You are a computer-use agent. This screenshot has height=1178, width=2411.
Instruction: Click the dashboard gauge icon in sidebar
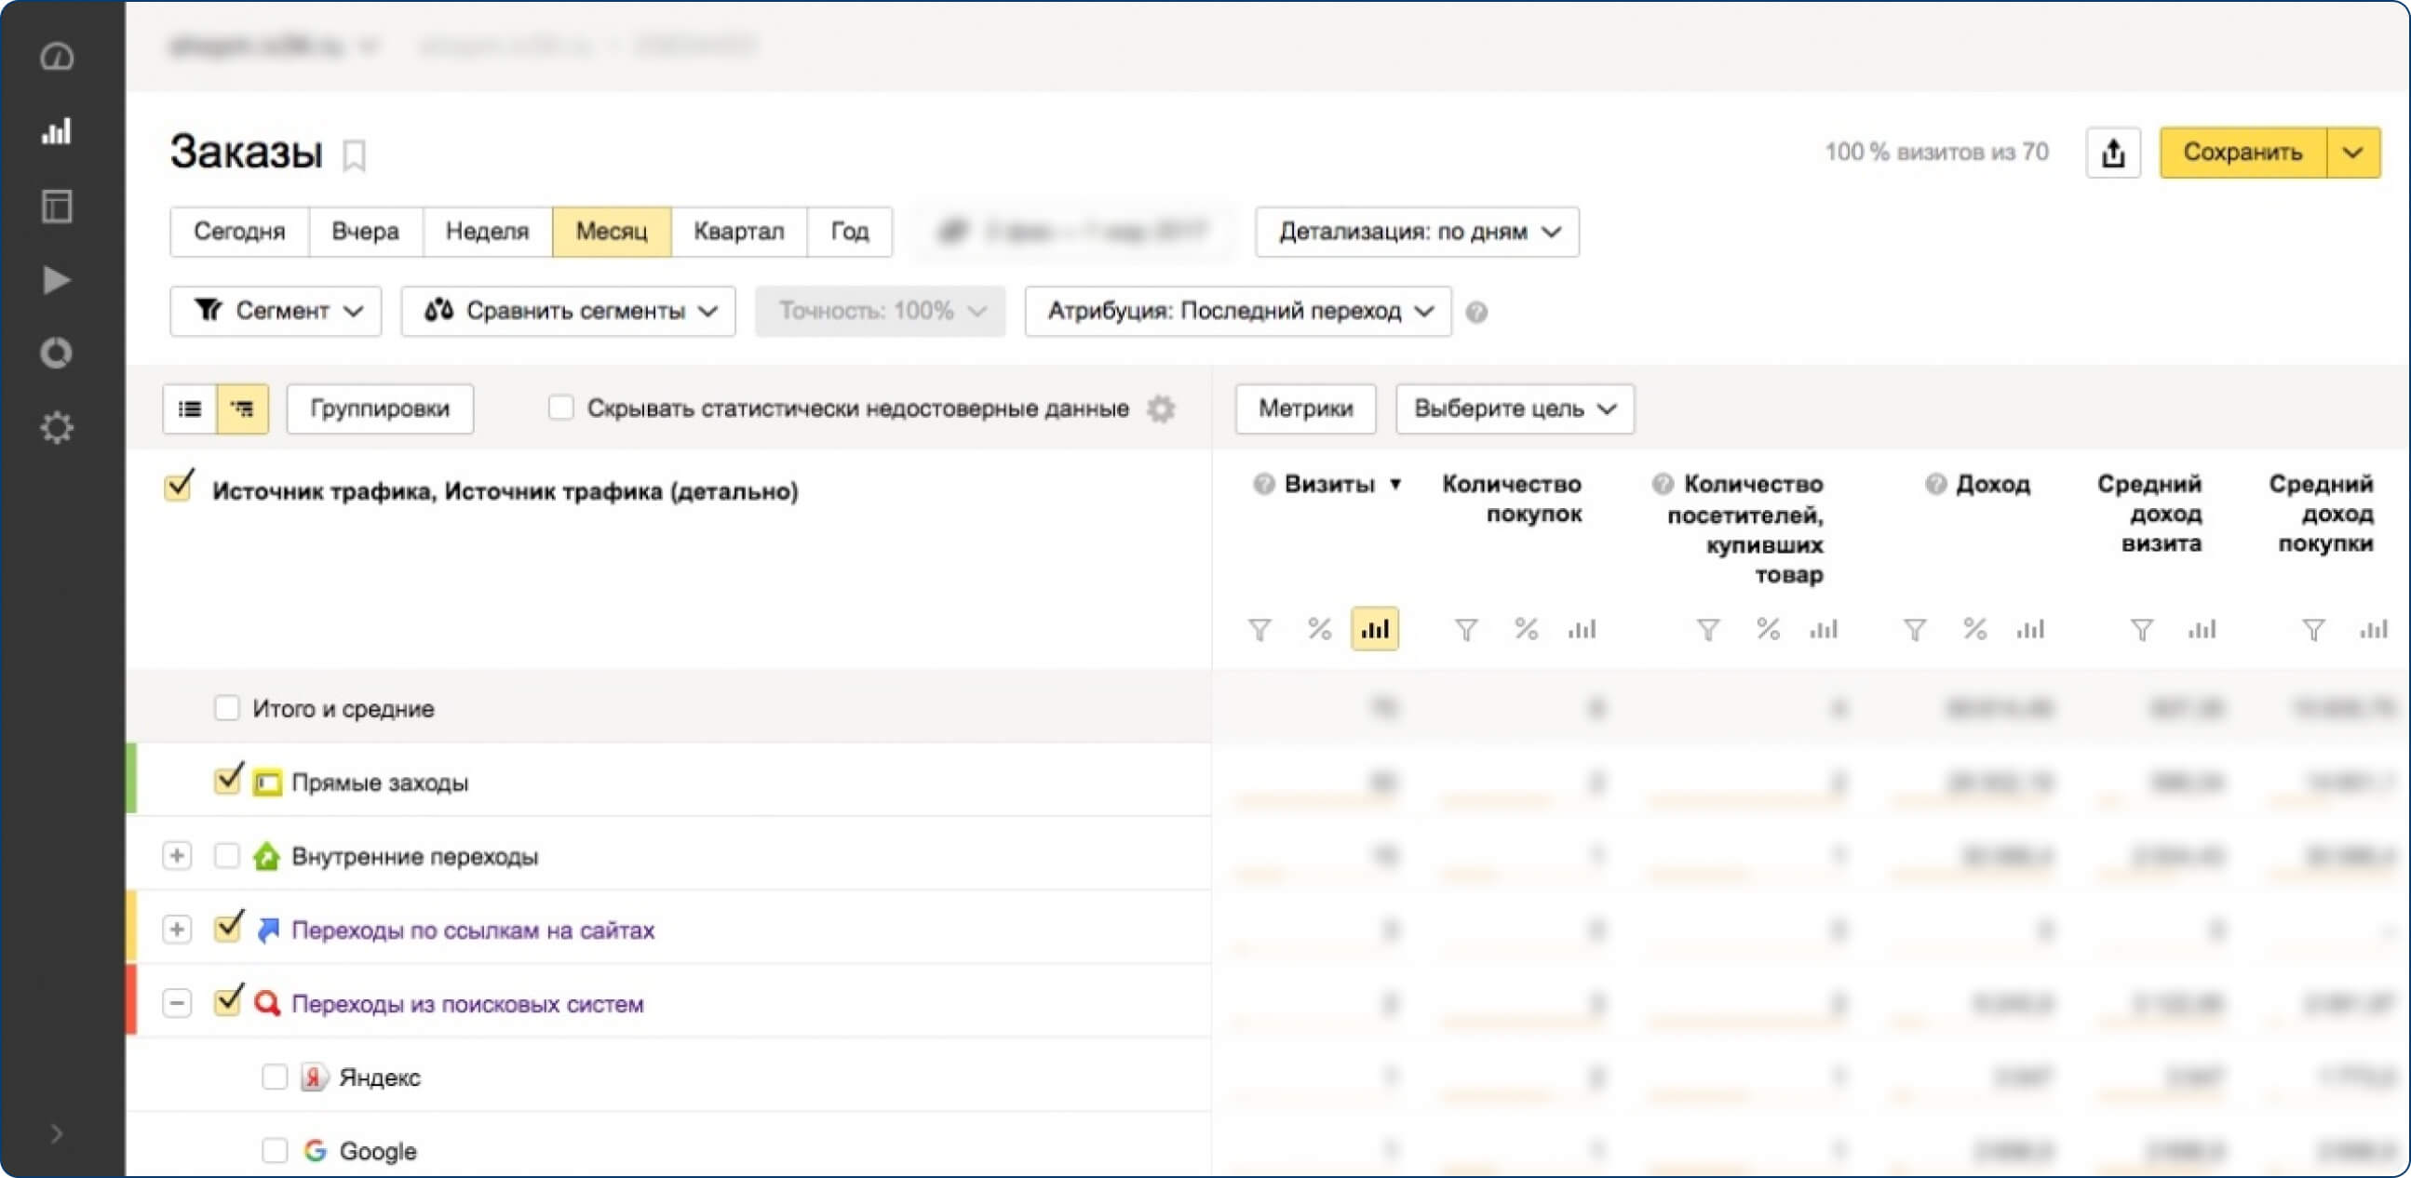pos(56,57)
